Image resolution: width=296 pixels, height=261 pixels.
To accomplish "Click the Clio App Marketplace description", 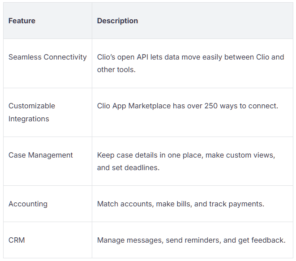I will coord(188,106).
